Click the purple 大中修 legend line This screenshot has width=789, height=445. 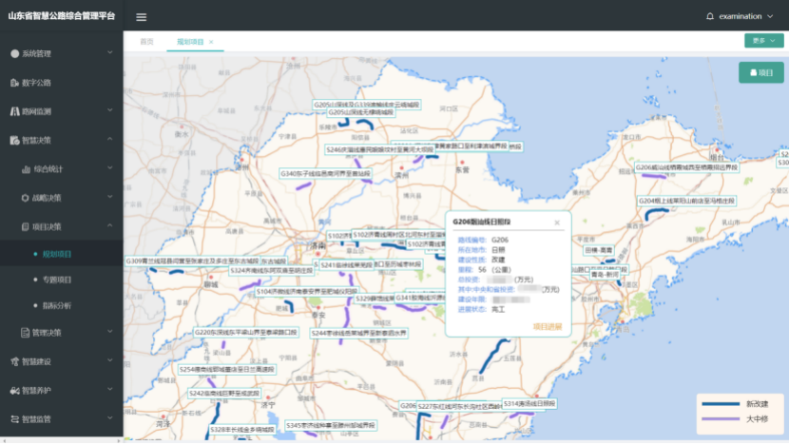point(721,418)
